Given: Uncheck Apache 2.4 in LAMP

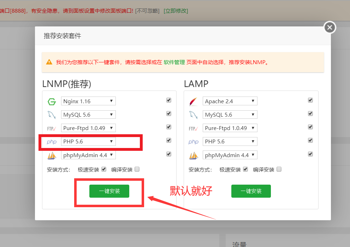Looking at the screenshot, I should click(x=310, y=100).
